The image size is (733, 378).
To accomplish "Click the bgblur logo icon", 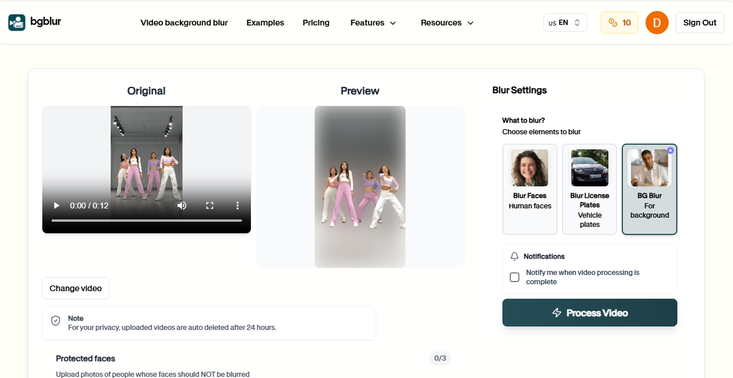I will 16,22.
